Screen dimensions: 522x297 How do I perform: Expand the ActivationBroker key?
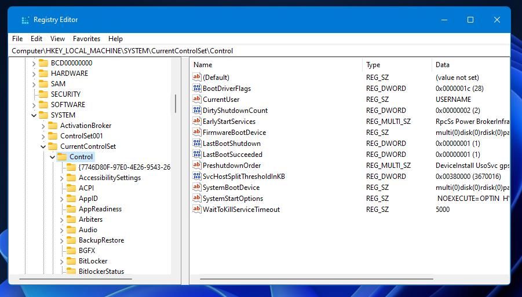[43, 126]
